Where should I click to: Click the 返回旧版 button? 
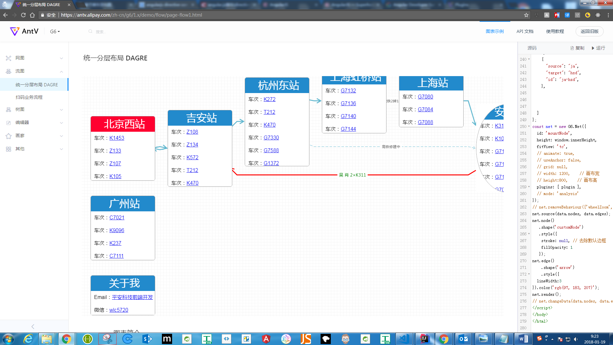click(x=589, y=31)
